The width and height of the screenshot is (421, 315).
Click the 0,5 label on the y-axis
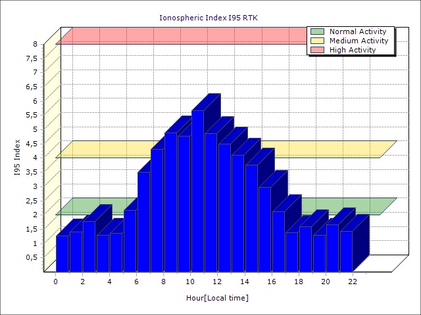coord(31,257)
